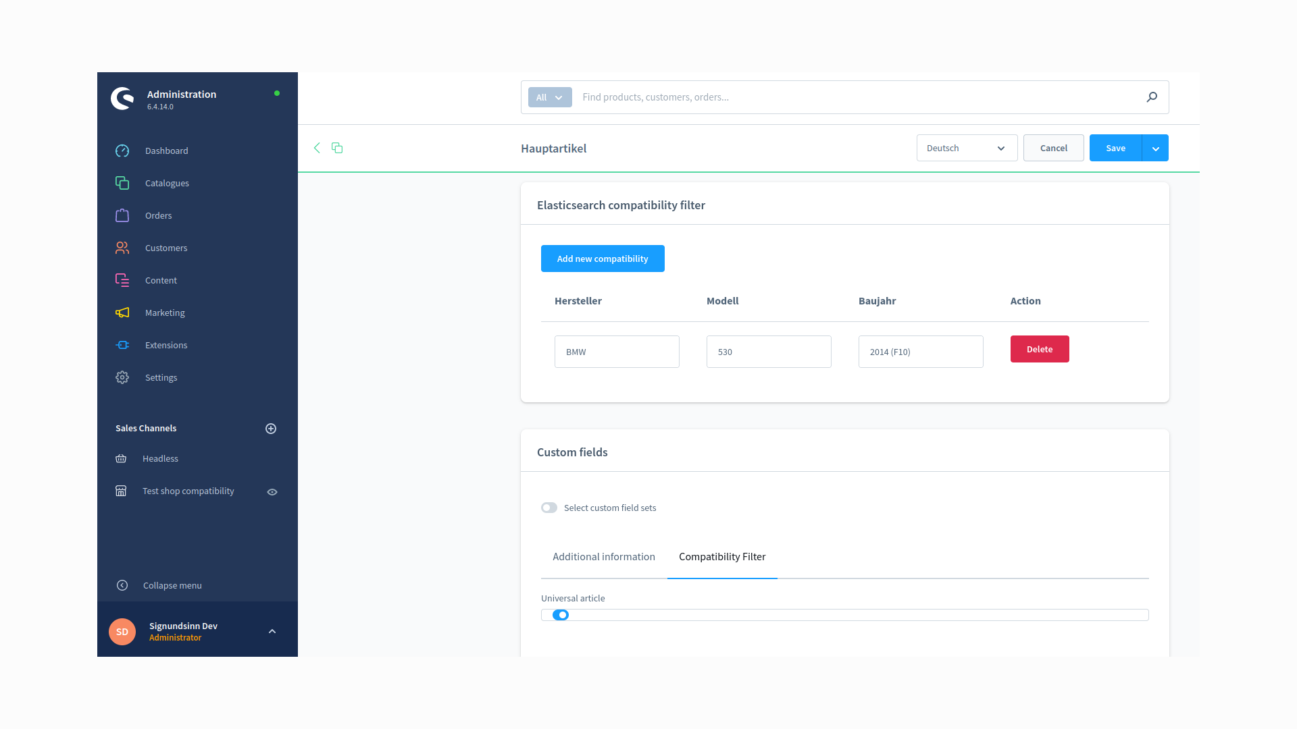Screen dimensions: 1297x729
Task: Select Marketing menu item
Action: coord(165,313)
